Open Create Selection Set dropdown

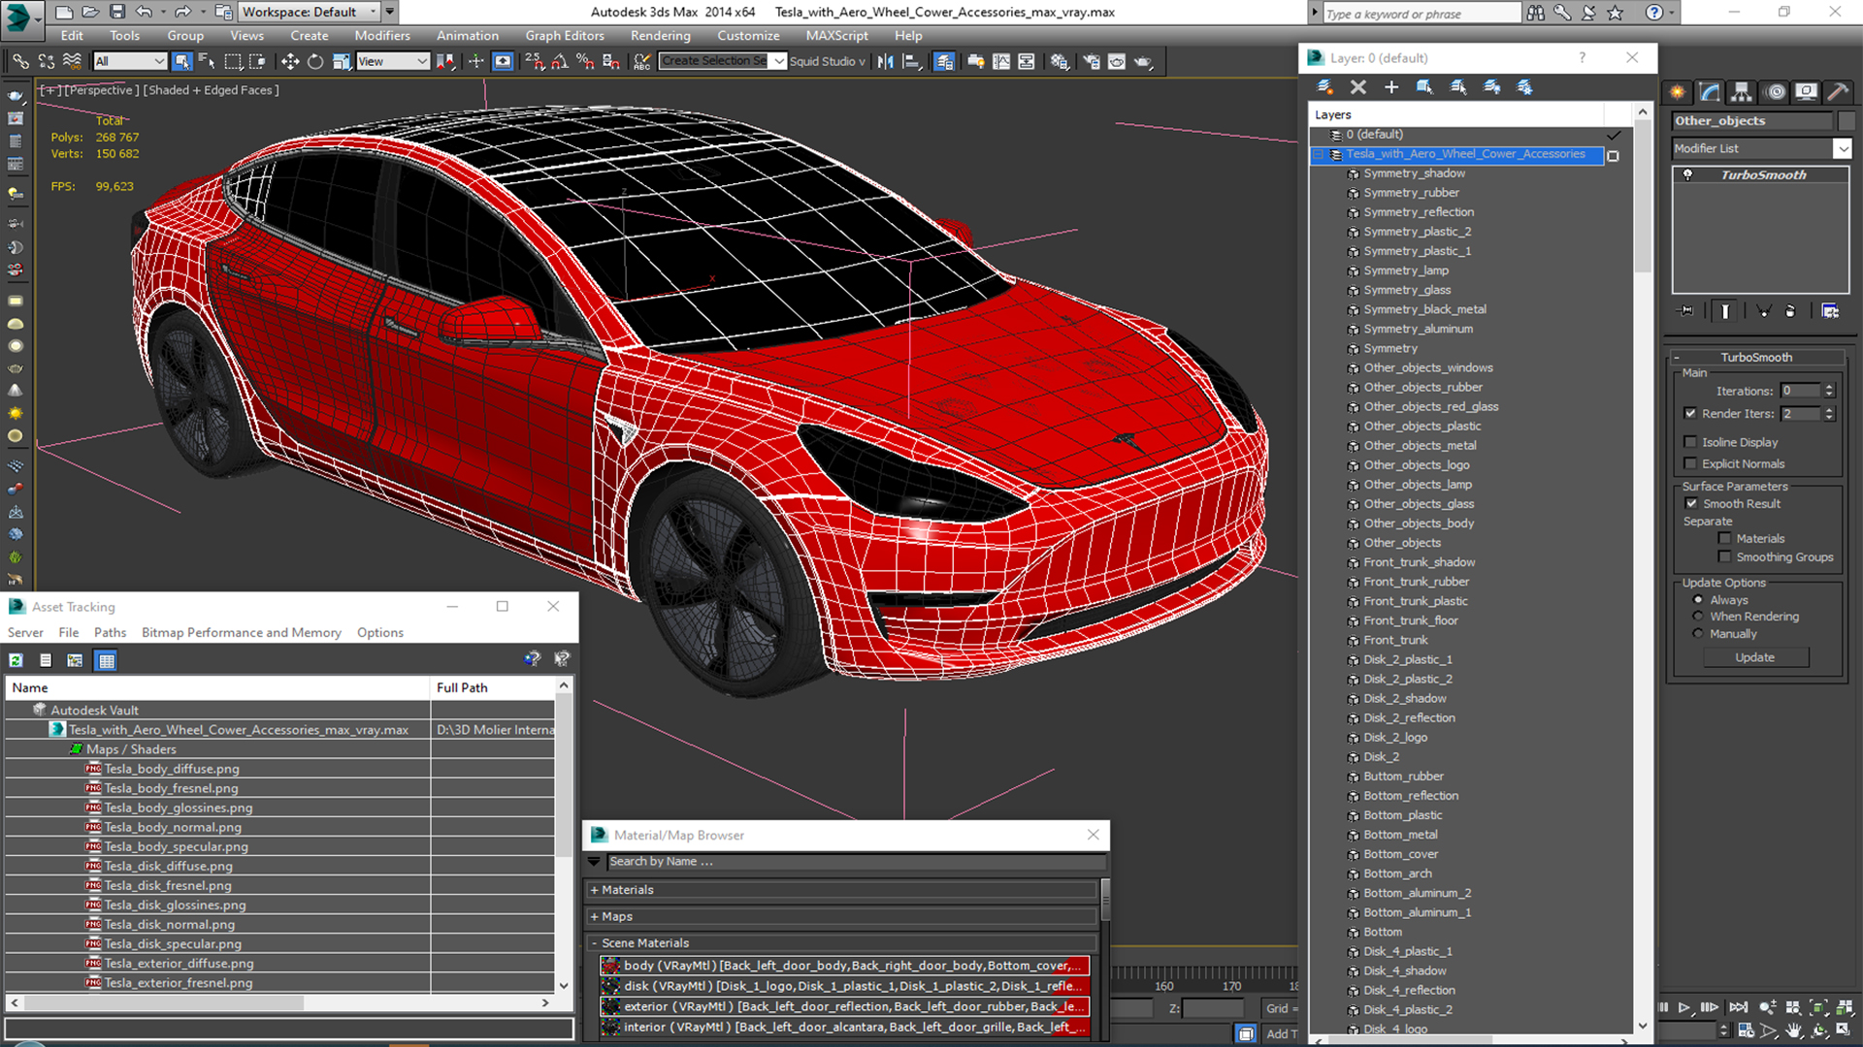778,61
